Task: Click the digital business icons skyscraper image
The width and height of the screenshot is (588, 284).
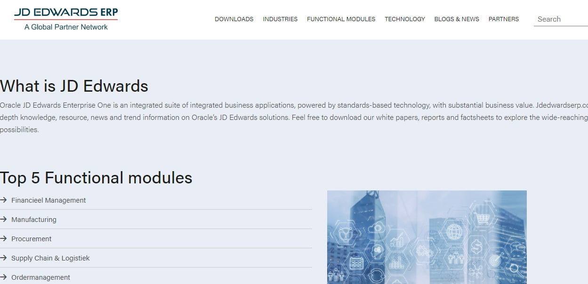Action: tap(427, 237)
